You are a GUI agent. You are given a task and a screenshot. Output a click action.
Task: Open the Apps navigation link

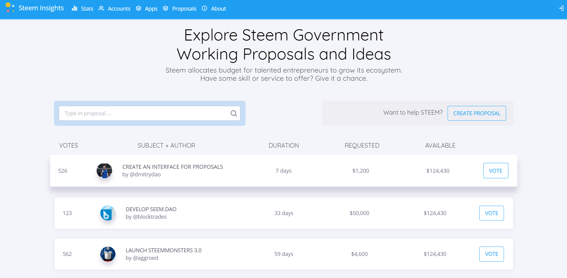pos(151,9)
